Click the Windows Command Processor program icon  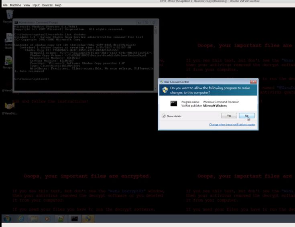(174, 103)
